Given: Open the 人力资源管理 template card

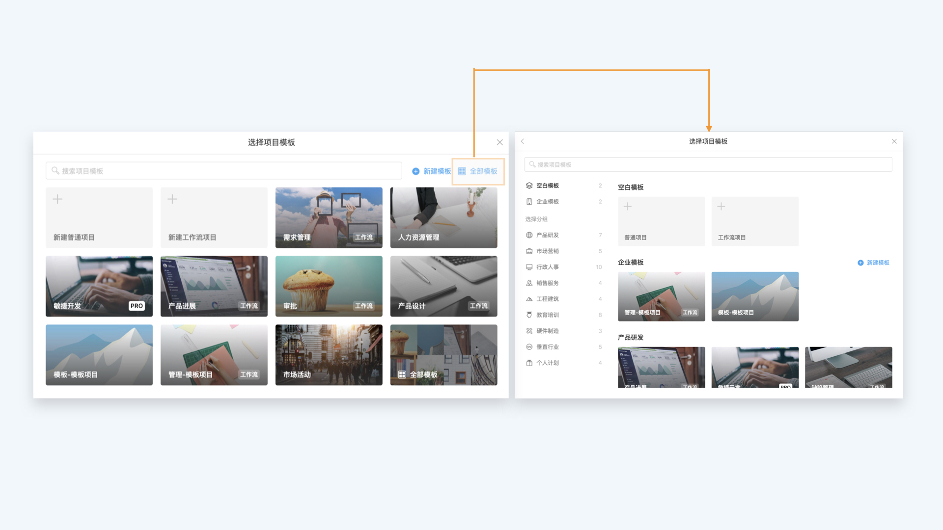Looking at the screenshot, I should click(x=444, y=217).
